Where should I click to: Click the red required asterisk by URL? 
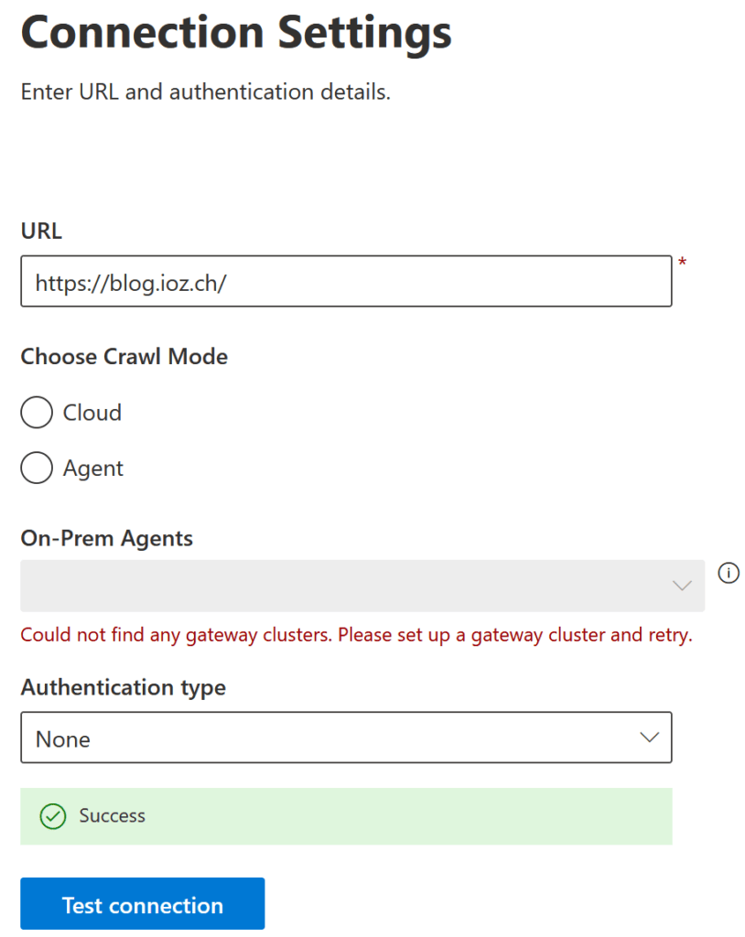click(682, 262)
